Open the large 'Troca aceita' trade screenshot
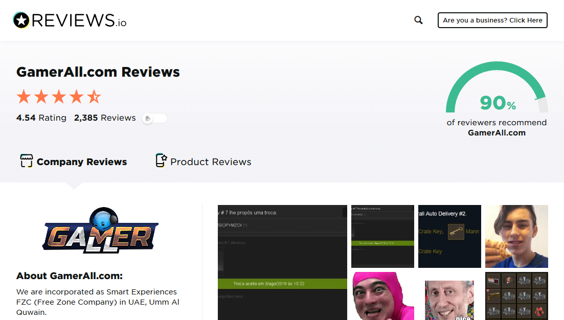 (282, 262)
